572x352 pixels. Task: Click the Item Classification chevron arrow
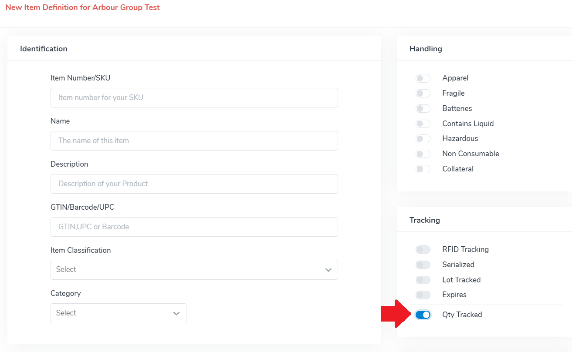(328, 270)
